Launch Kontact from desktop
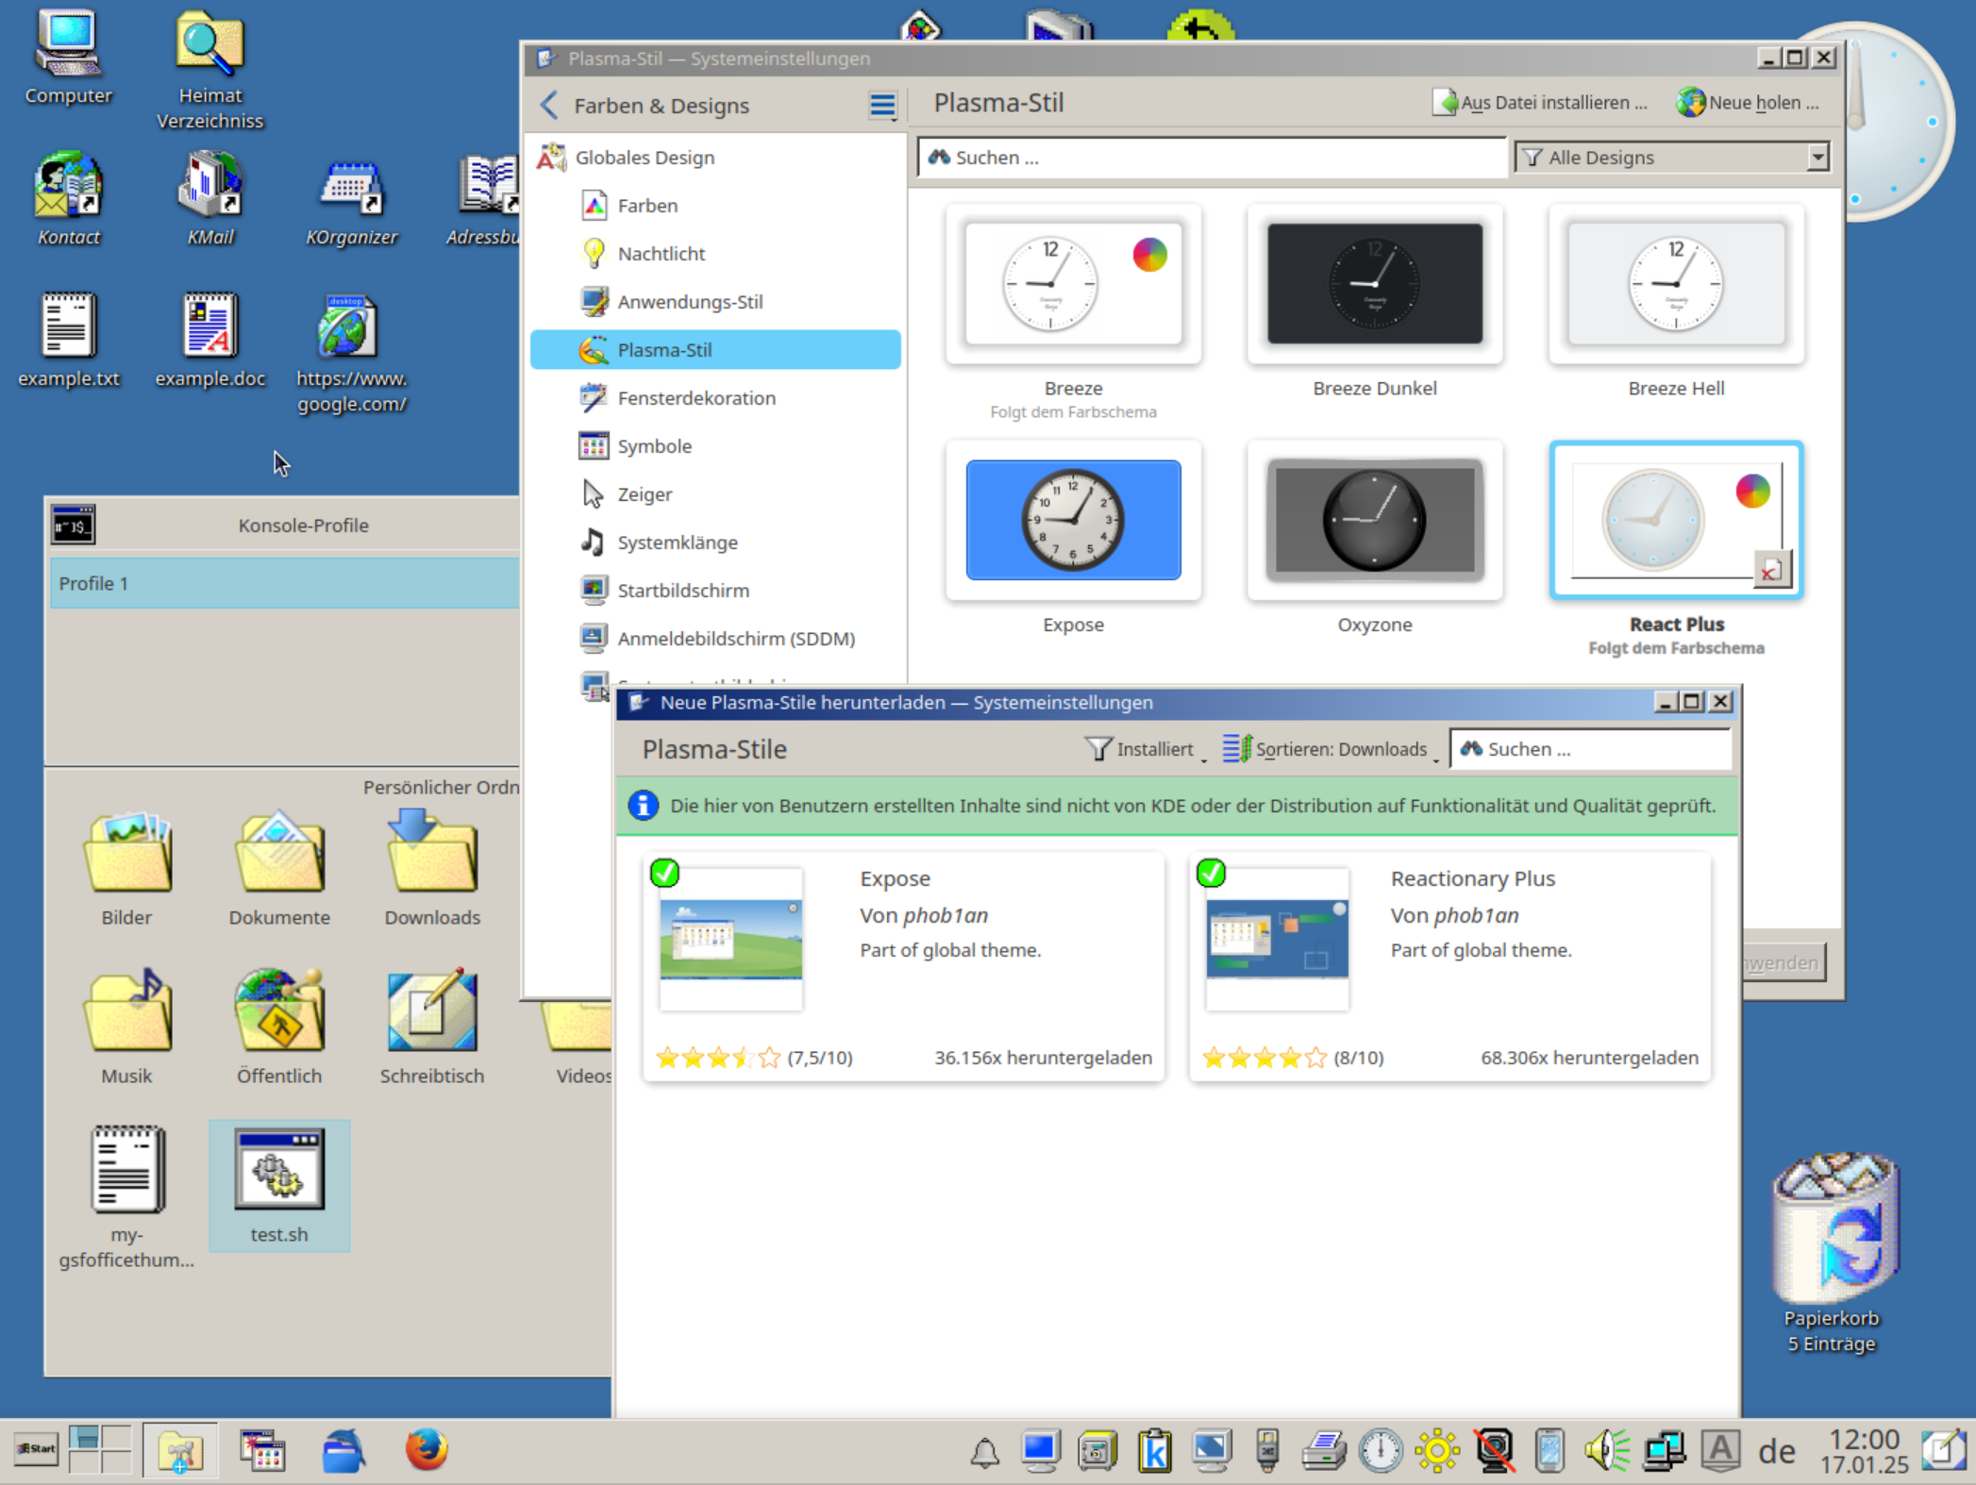Screen dimensions: 1976x1485 [x=68, y=198]
